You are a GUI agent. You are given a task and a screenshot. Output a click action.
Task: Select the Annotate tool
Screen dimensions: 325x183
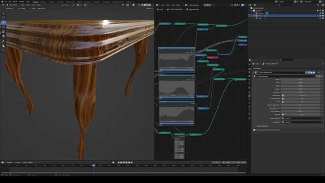click(4, 41)
